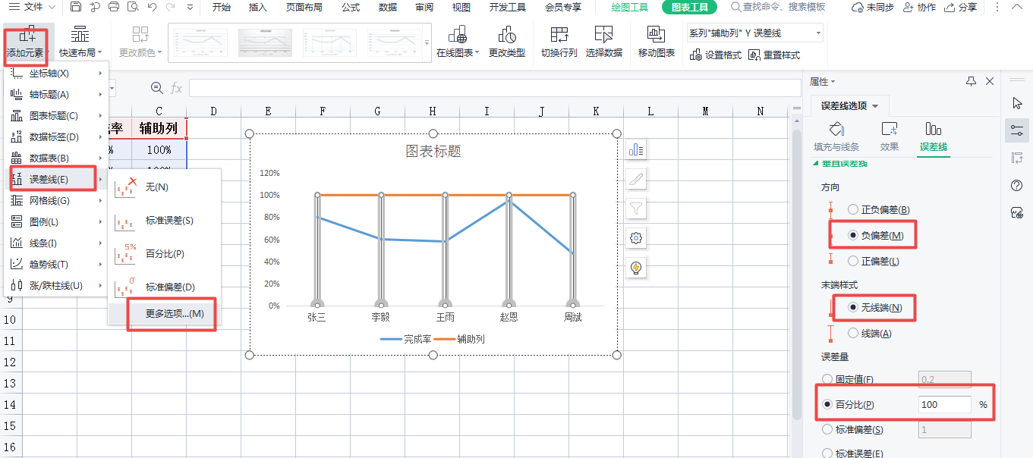Click the zoom magnifier next to formula bar
Image resolution: width=1033 pixels, height=458 pixels.
pyautogui.click(x=157, y=89)
